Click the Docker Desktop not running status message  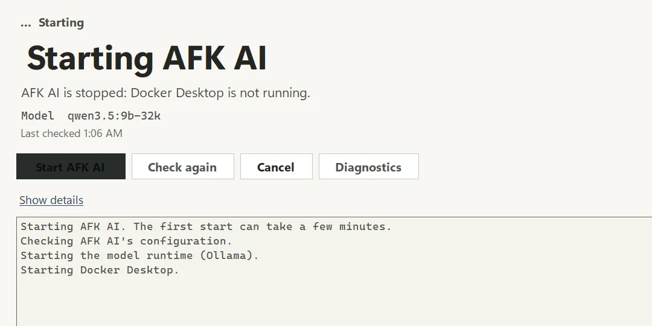(165, 93)
